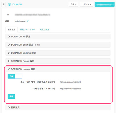Expand SORACOM Endorse 設定 section
The image size is (116, 113).
[x=58, y=53]
